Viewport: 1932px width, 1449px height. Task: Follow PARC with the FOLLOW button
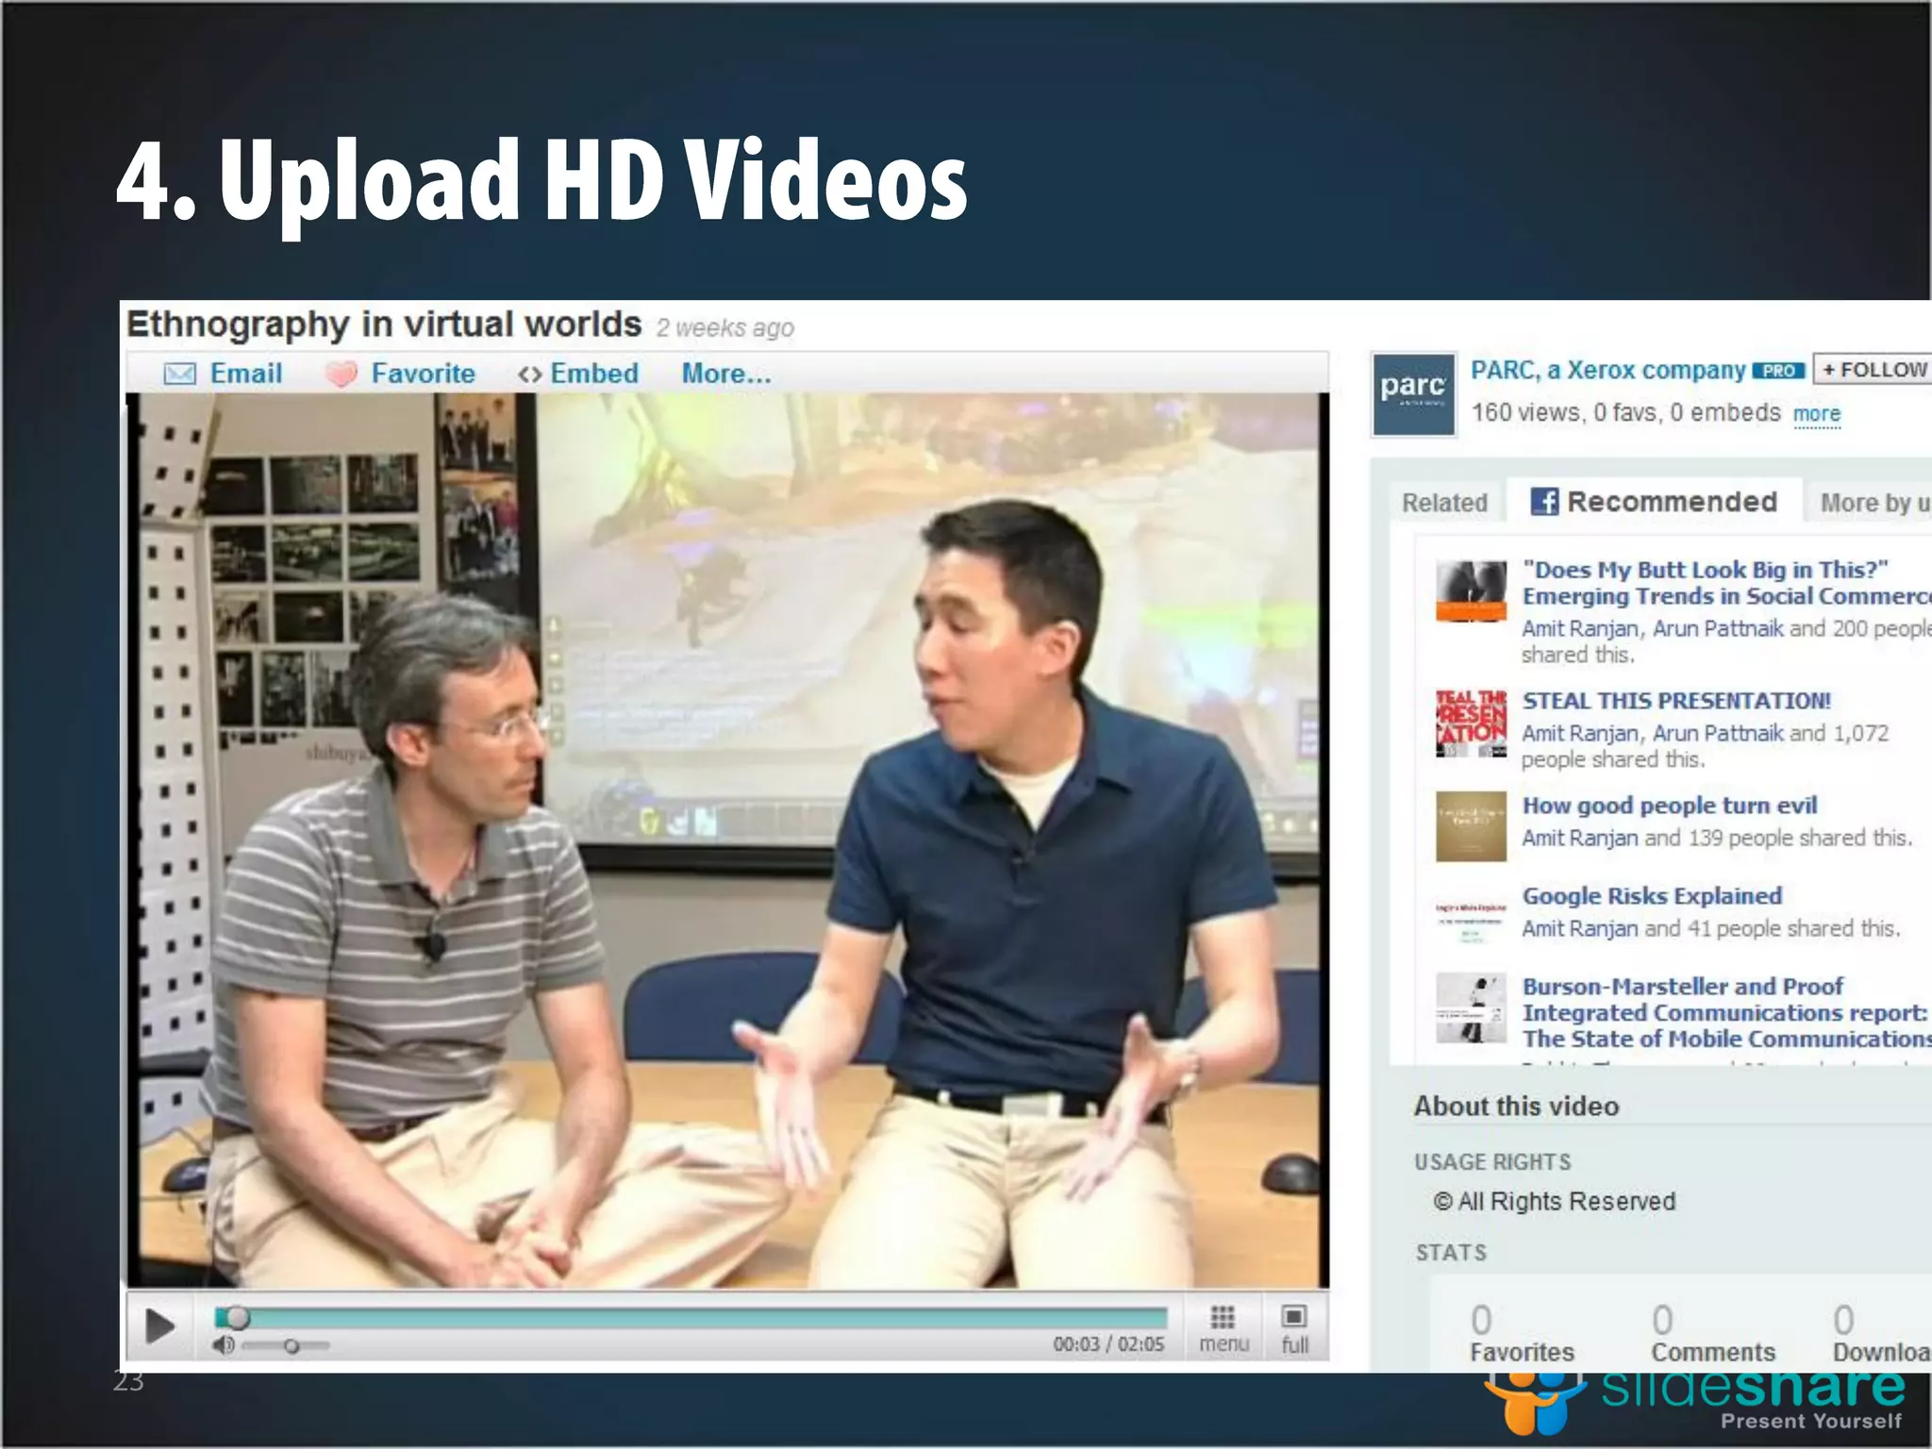1874,370
